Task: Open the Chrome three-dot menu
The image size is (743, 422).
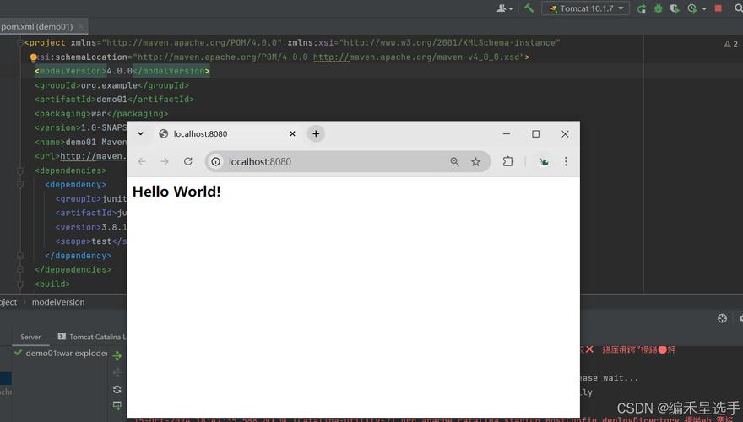Action: pyautogui.click(x=566, y=161)
